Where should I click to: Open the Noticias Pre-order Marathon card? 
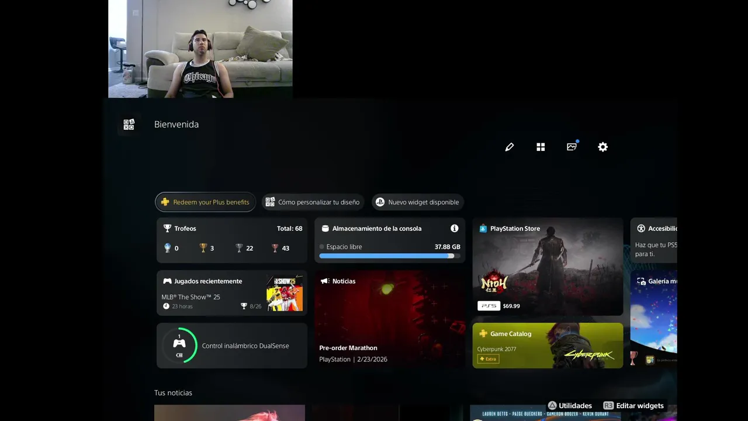click(x=390, y=319)
